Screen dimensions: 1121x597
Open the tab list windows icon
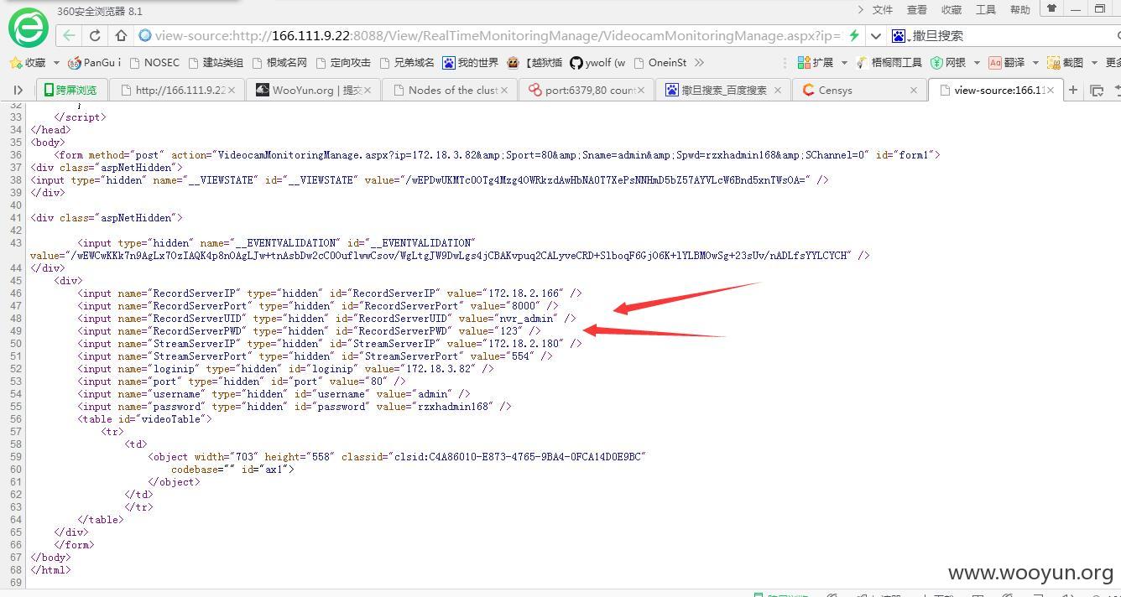click(1096, 90)
